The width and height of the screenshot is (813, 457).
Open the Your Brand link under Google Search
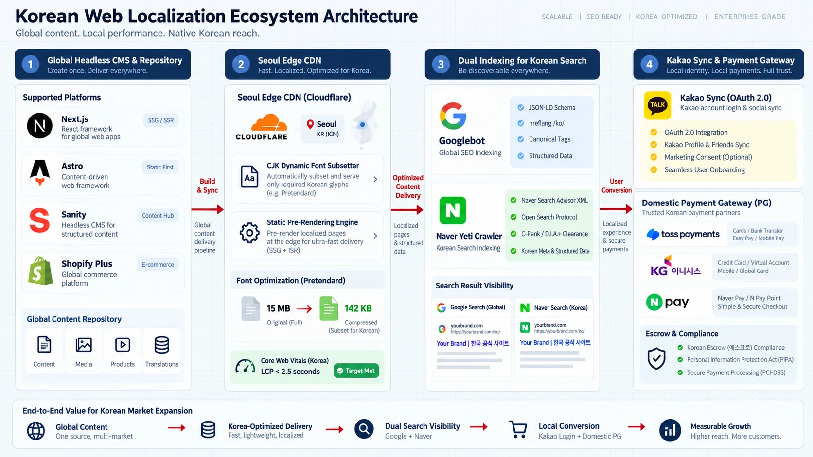click(x=473, y=343)
